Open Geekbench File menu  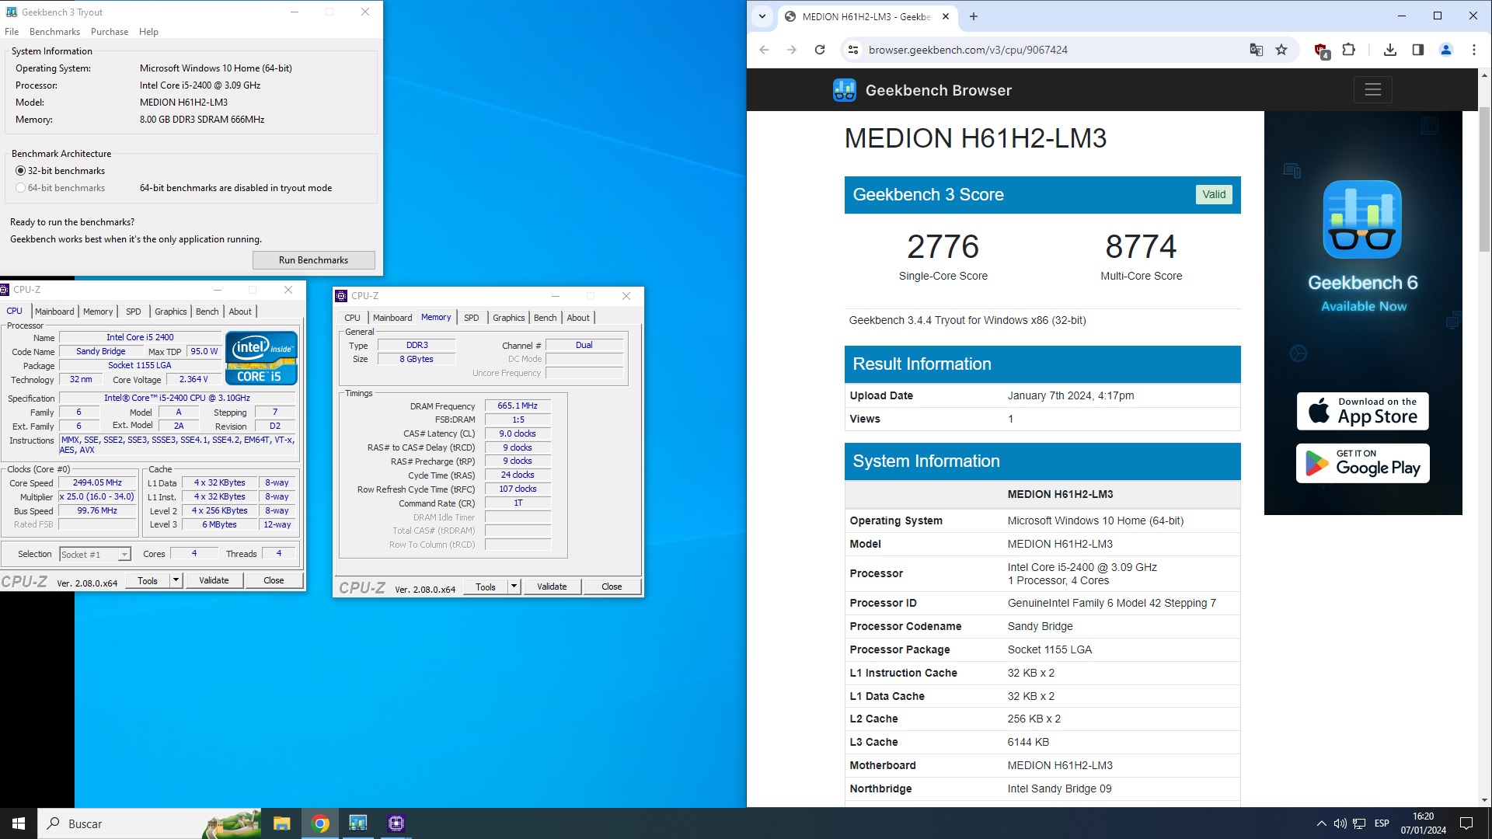tap(12, 32)
